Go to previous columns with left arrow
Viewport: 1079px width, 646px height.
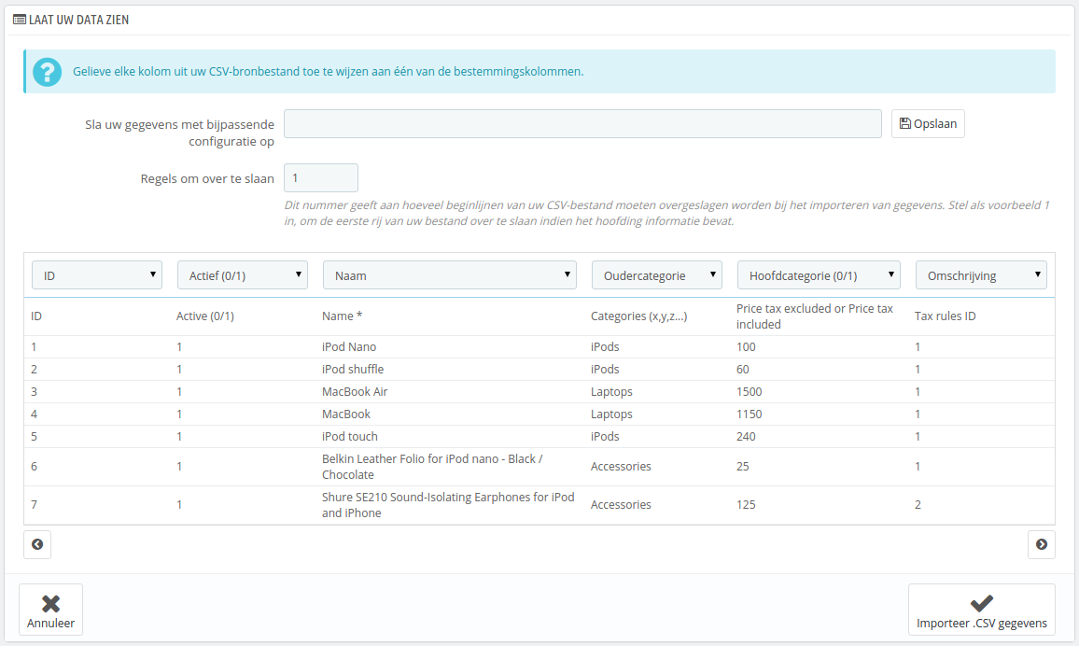click(37, 544)
